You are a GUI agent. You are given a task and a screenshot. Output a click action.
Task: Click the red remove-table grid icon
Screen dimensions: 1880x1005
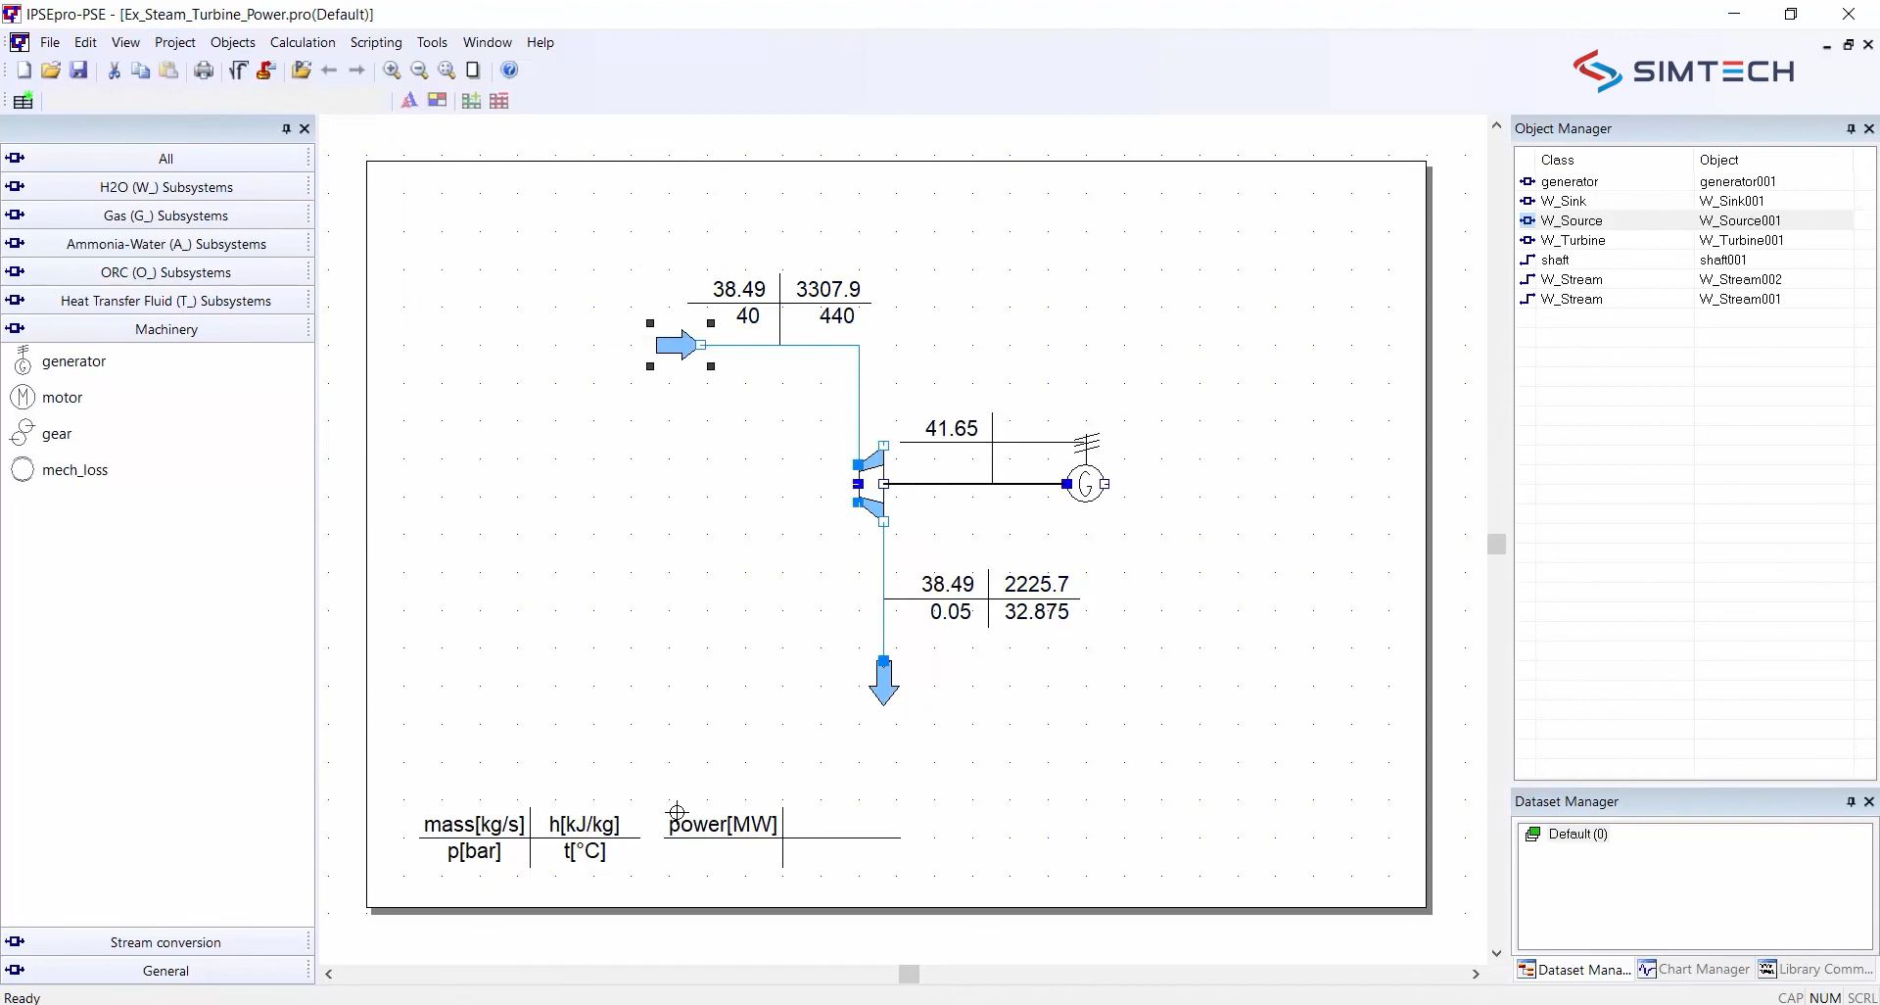point(498,101)
